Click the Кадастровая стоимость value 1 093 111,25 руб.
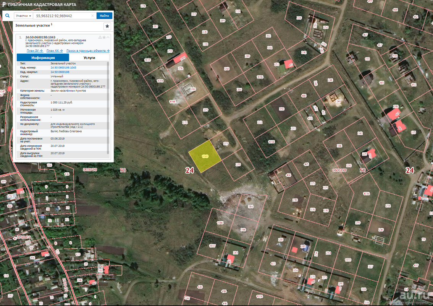This screenshot has height=306, width=433. pos(61,103)
